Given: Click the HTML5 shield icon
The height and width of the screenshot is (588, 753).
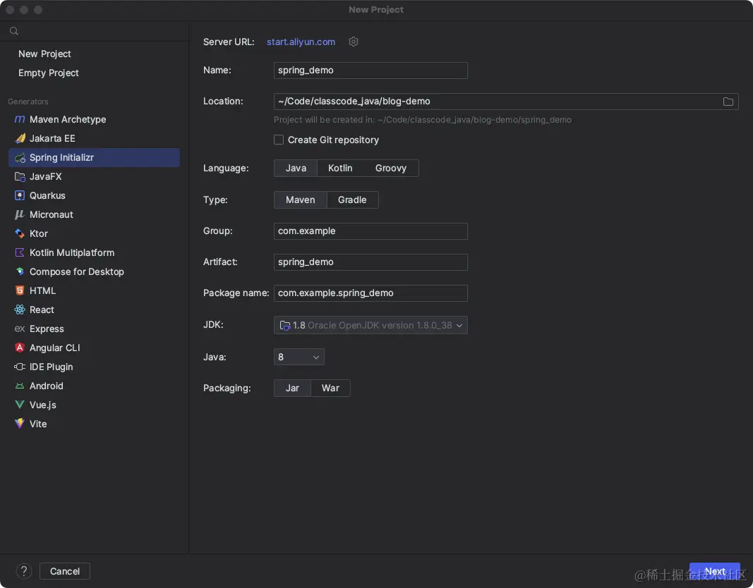Looking at the screenshot, I should [20, 290].
